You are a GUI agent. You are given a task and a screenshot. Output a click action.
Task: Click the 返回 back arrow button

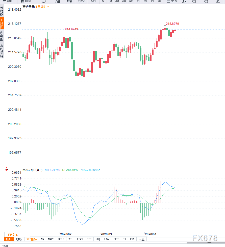8,1
